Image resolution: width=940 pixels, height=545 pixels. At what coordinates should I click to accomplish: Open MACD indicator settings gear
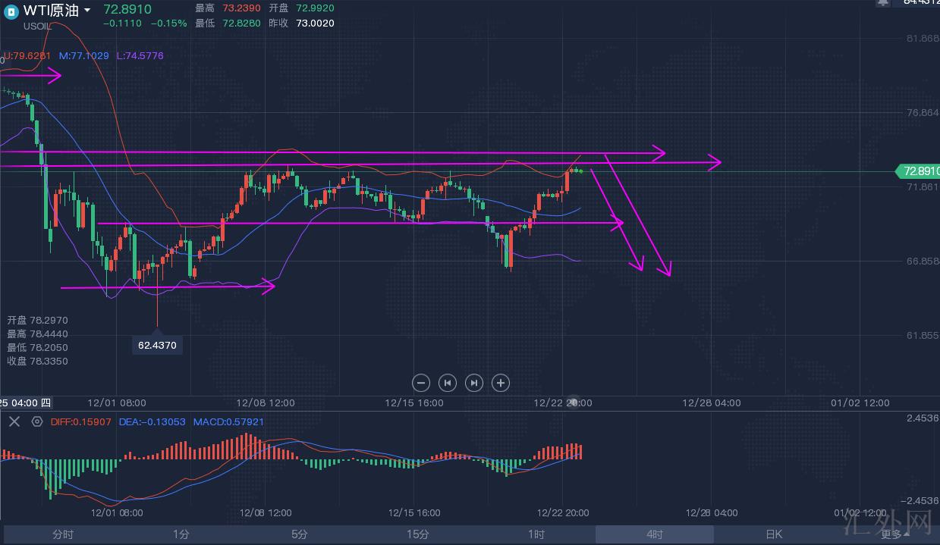[36, 421]
